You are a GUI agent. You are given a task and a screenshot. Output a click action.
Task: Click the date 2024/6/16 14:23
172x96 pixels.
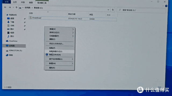pyautogui.click(x=75, y=19)
